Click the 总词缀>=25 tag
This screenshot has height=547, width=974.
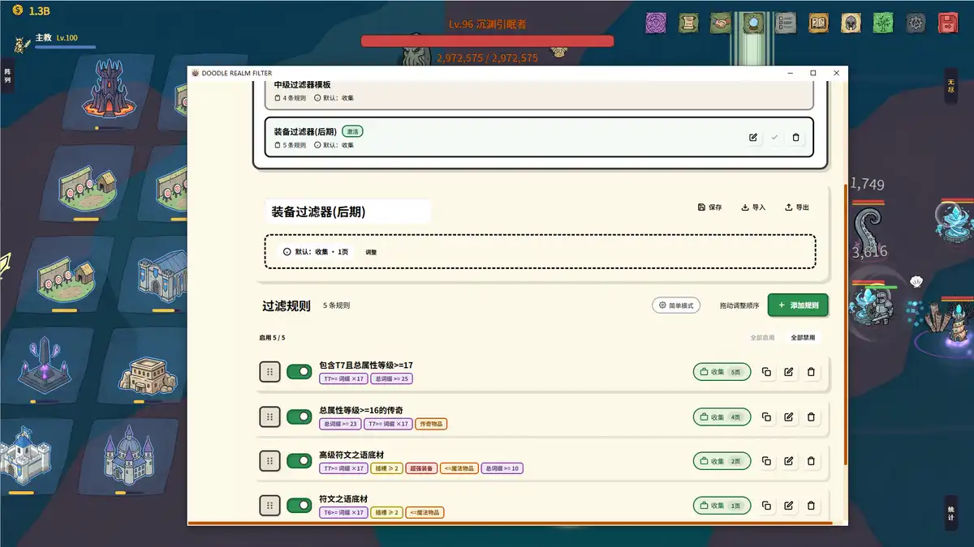click(391, 379)
